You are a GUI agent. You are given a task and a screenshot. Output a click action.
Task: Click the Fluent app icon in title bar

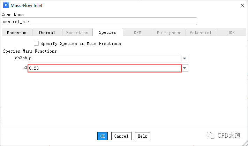tap(6, 6)
